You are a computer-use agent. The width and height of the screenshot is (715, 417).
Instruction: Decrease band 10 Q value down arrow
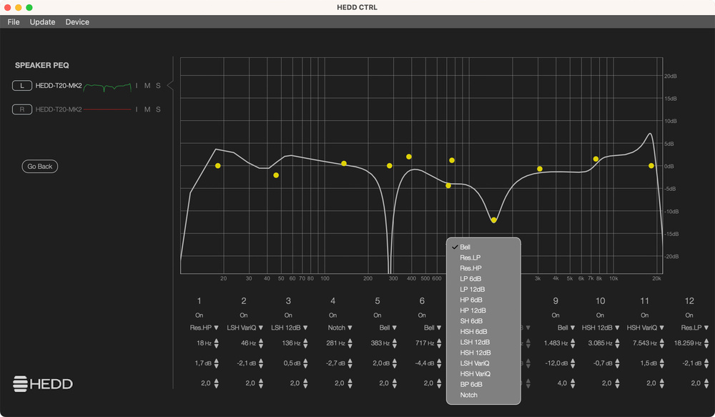(618, 386)
